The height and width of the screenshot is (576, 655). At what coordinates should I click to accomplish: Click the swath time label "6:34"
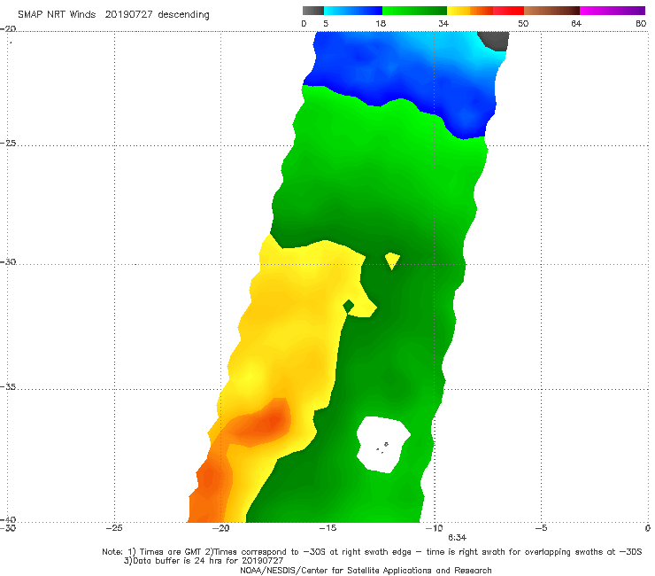[457, 538]
